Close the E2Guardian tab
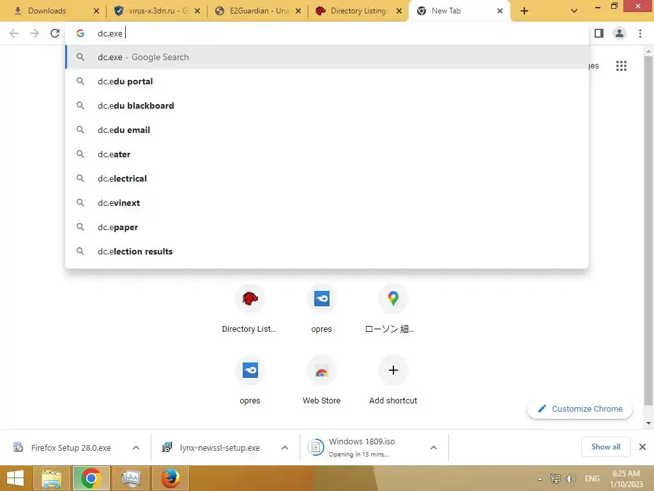The height and width of the screenshot is (491, 654). tap(298, 11)
